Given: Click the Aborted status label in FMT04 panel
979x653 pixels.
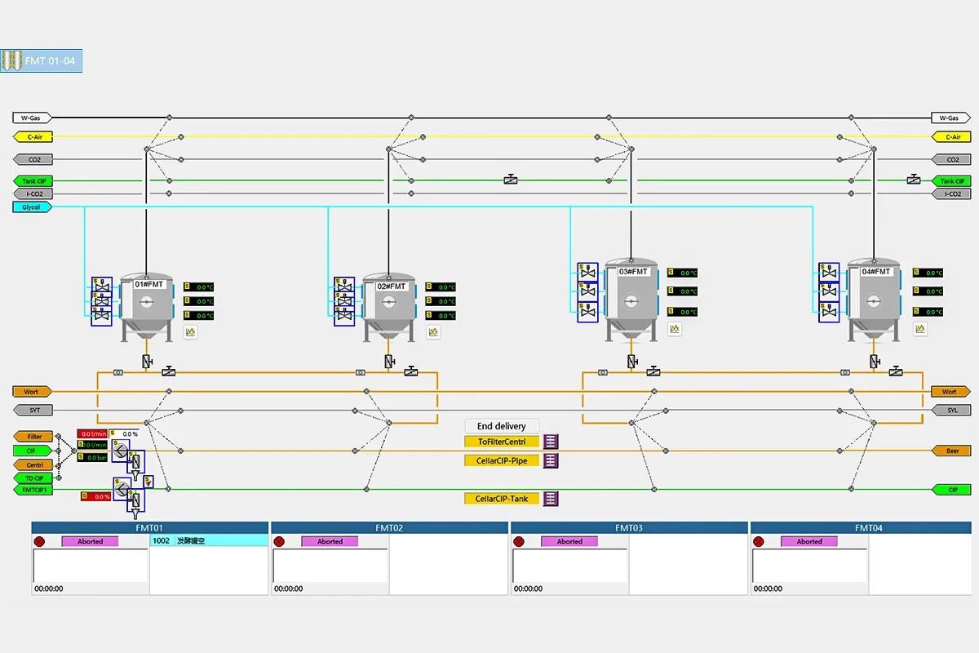Looking at the screenshot, I should [809, 541].
